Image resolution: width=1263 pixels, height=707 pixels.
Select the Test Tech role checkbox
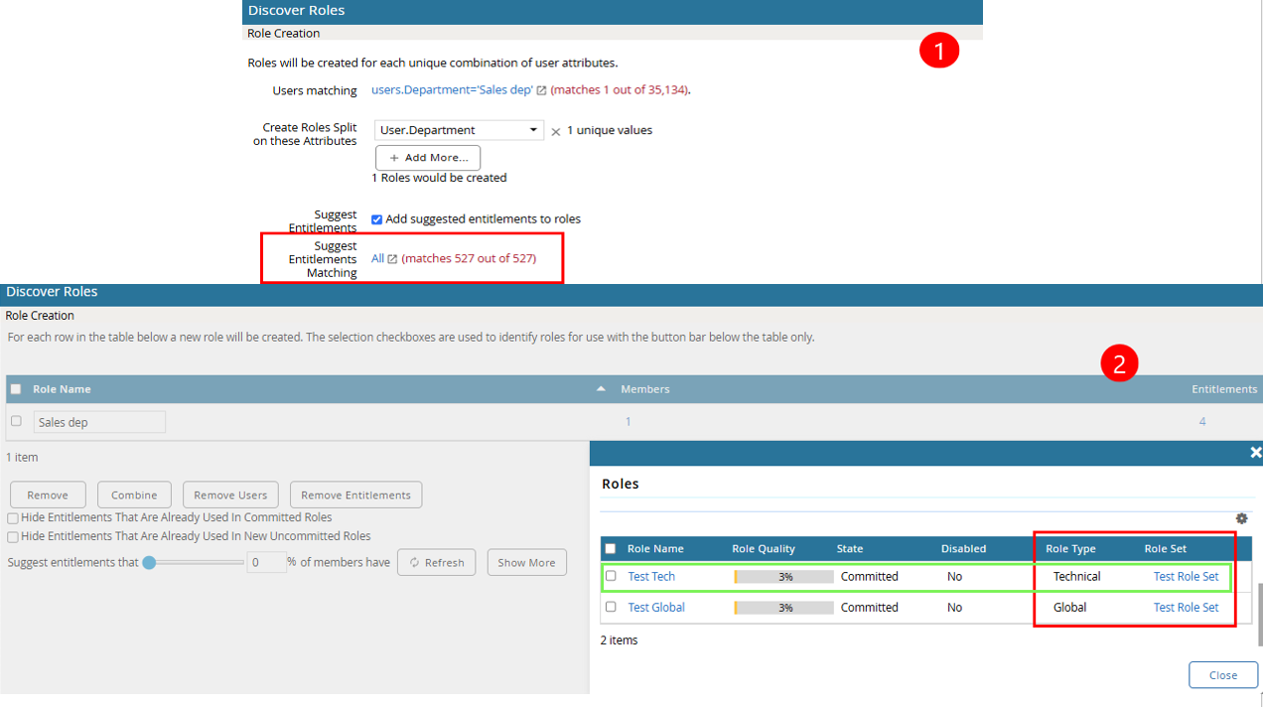click(611, 576)
